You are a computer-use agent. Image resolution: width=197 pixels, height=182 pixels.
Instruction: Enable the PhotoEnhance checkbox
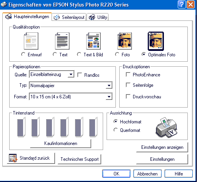click(128, 74)
